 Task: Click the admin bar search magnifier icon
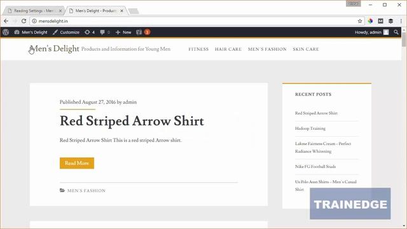point(396,32)
